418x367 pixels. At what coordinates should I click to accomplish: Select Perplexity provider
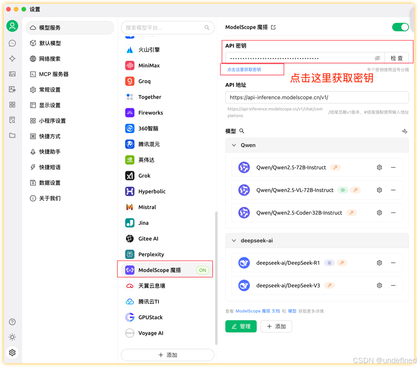click(x=168, y=255)
